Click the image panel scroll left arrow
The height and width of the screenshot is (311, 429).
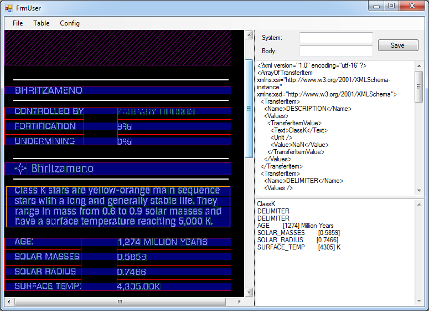[x=9, y=302]
